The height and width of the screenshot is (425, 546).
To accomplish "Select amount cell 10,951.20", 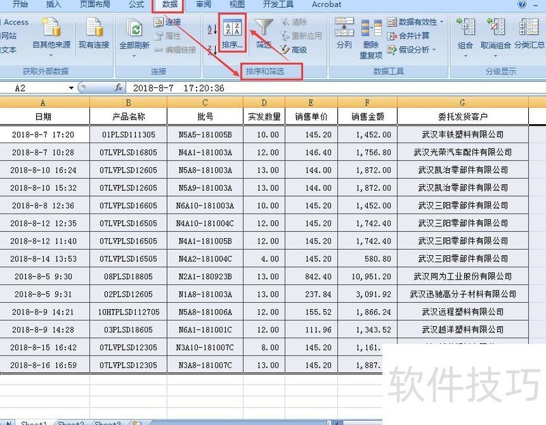I will click(367, 277).
